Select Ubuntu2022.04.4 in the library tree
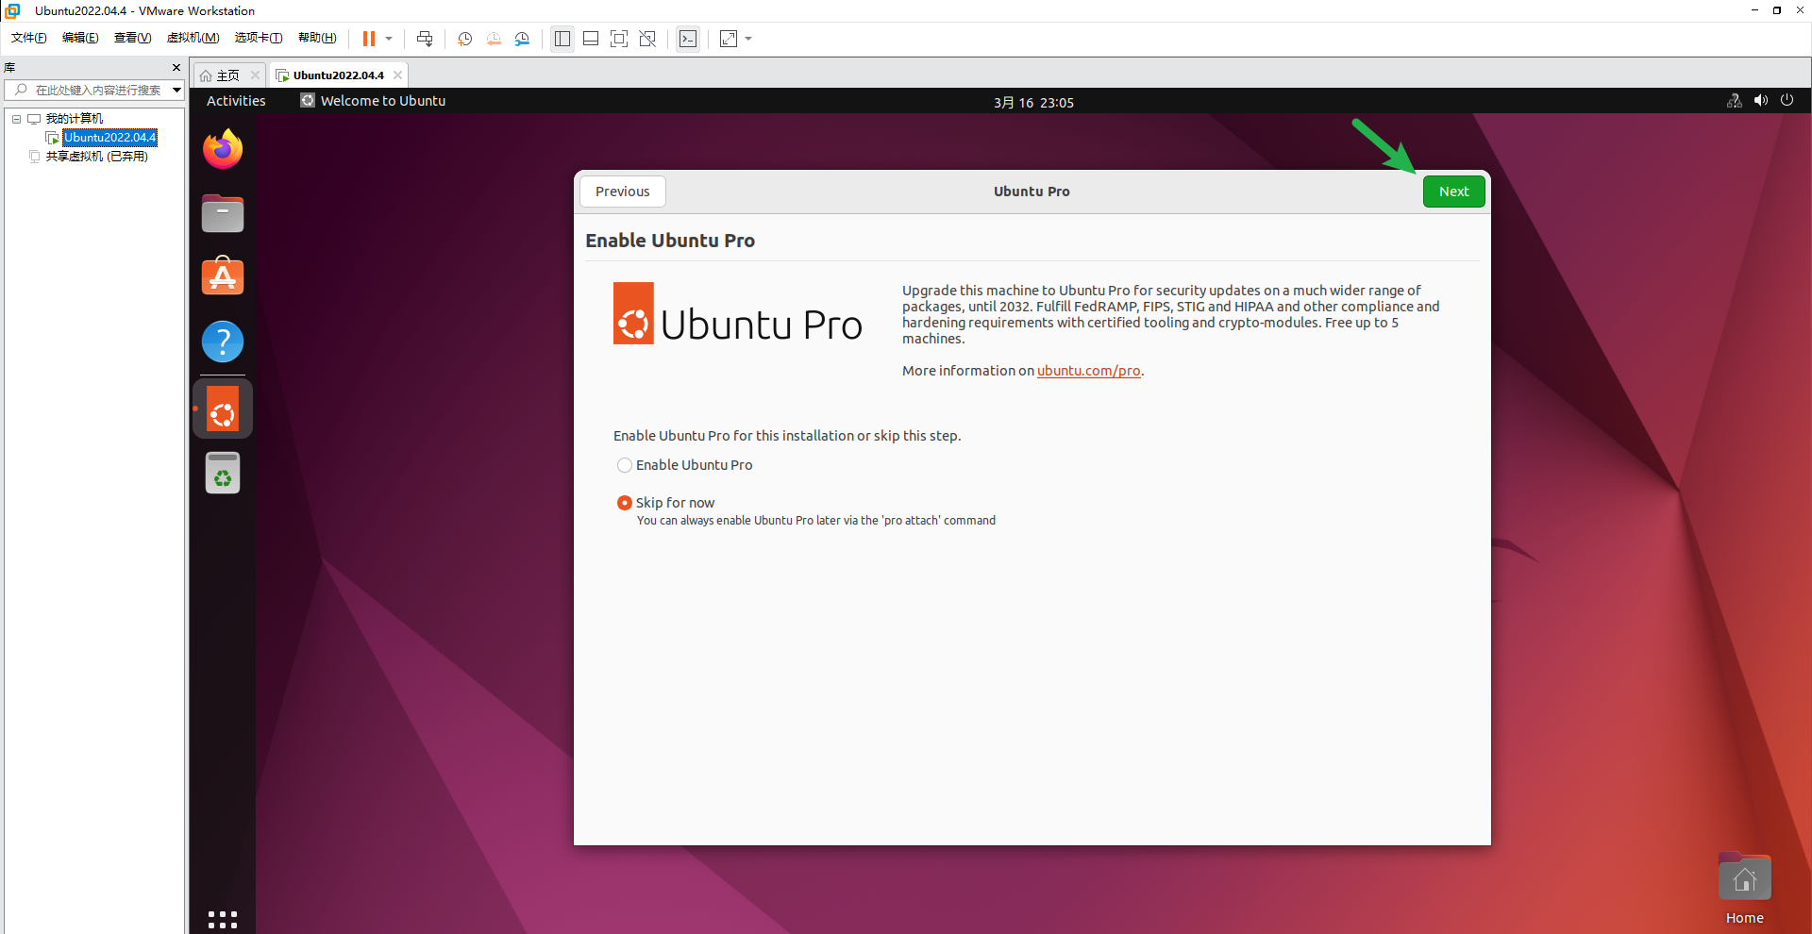This screenshot has height=934, width=1812. tap(109, 138)
